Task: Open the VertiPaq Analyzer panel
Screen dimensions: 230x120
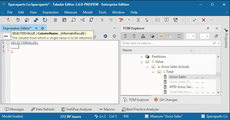Action: pos(76,109)
